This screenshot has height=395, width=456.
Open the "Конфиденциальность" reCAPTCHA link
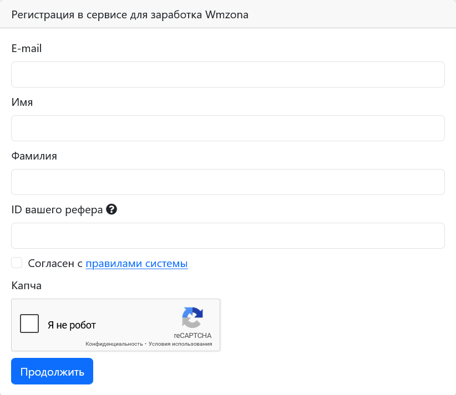114,344
